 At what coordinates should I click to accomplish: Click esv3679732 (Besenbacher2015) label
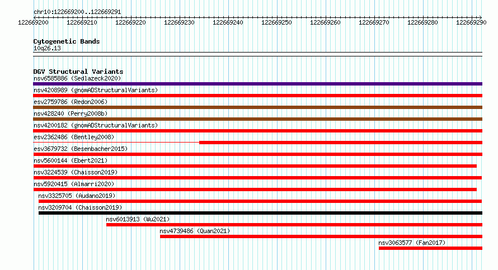(81, 149)
